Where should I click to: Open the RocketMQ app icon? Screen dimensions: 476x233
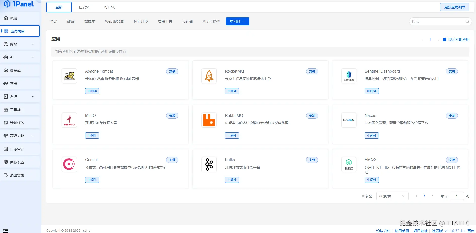[209, 76]
